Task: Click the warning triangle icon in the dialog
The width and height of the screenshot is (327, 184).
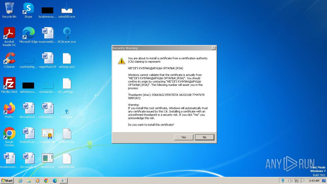Action: click(x=122, y=61)
